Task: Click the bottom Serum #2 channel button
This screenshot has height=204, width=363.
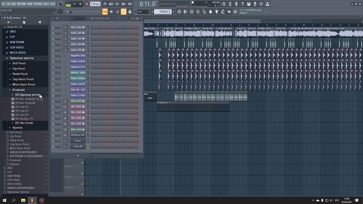Action: [x=78, y=146]
